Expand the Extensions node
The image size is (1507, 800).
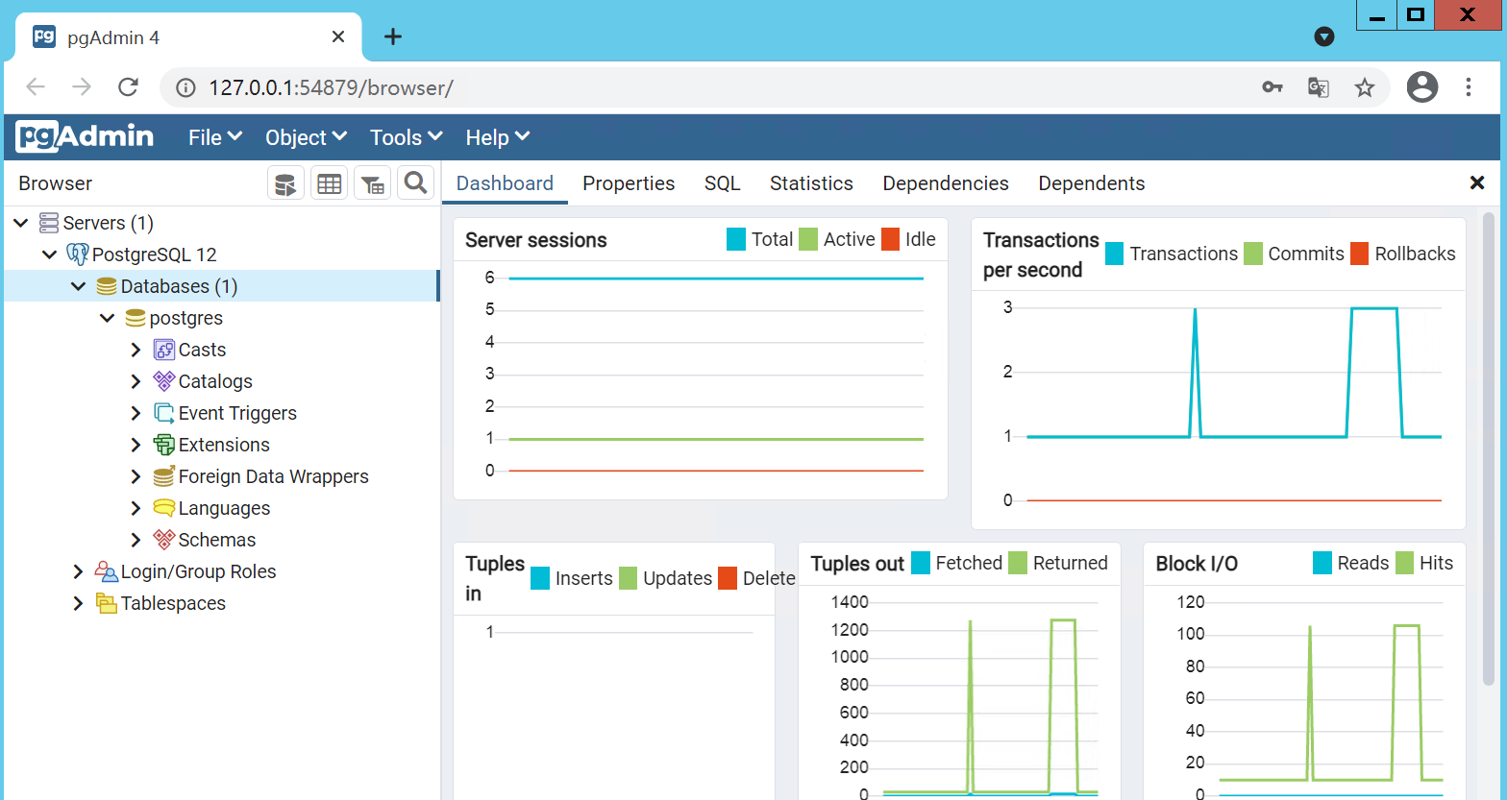click(x=136, y=445)
